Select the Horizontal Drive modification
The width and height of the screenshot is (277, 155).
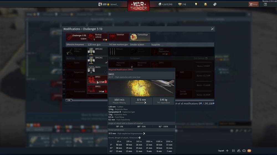coord(140,64)
